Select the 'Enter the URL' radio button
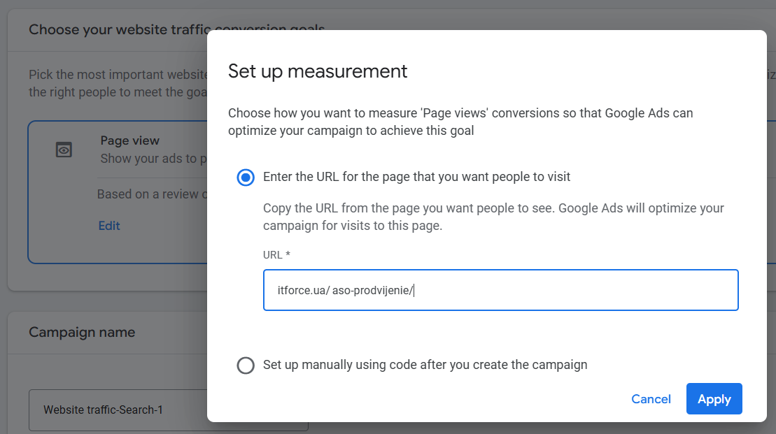Viewport: 776px width, 434px height. coord(246,178)
